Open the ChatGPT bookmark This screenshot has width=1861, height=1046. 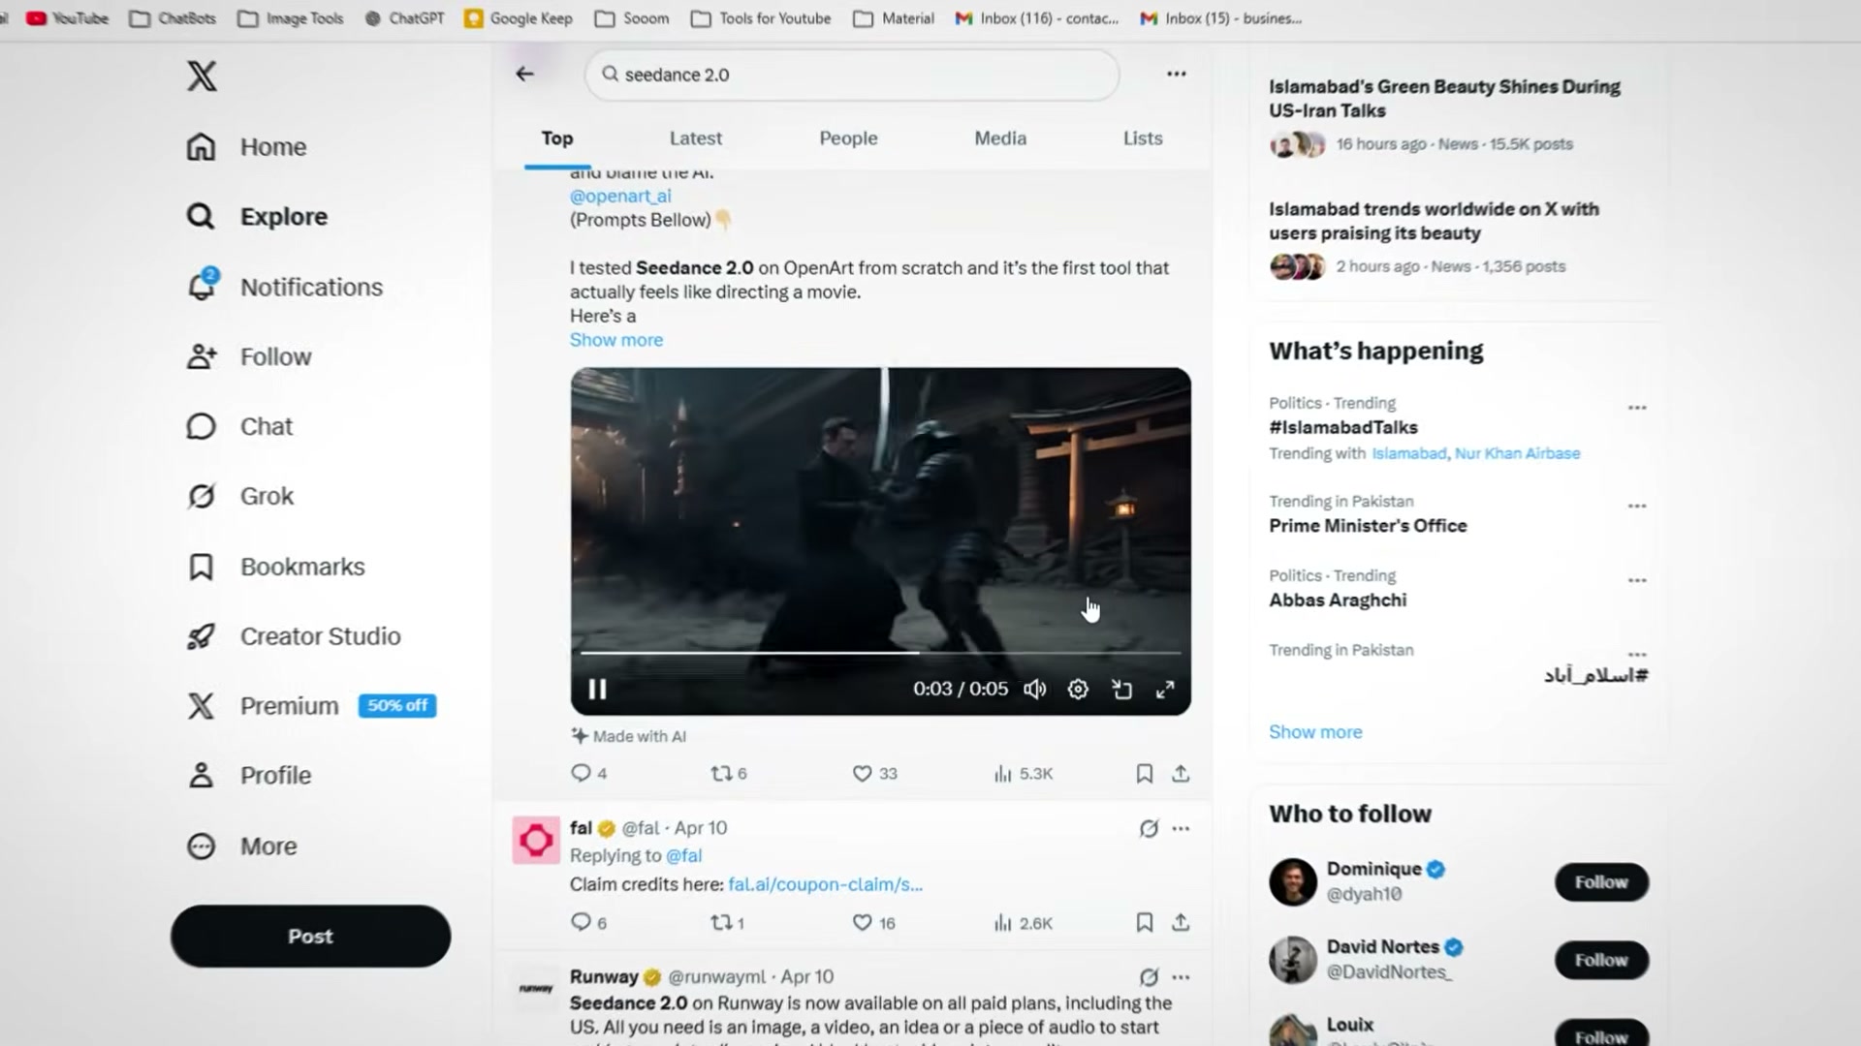point(404,18)
